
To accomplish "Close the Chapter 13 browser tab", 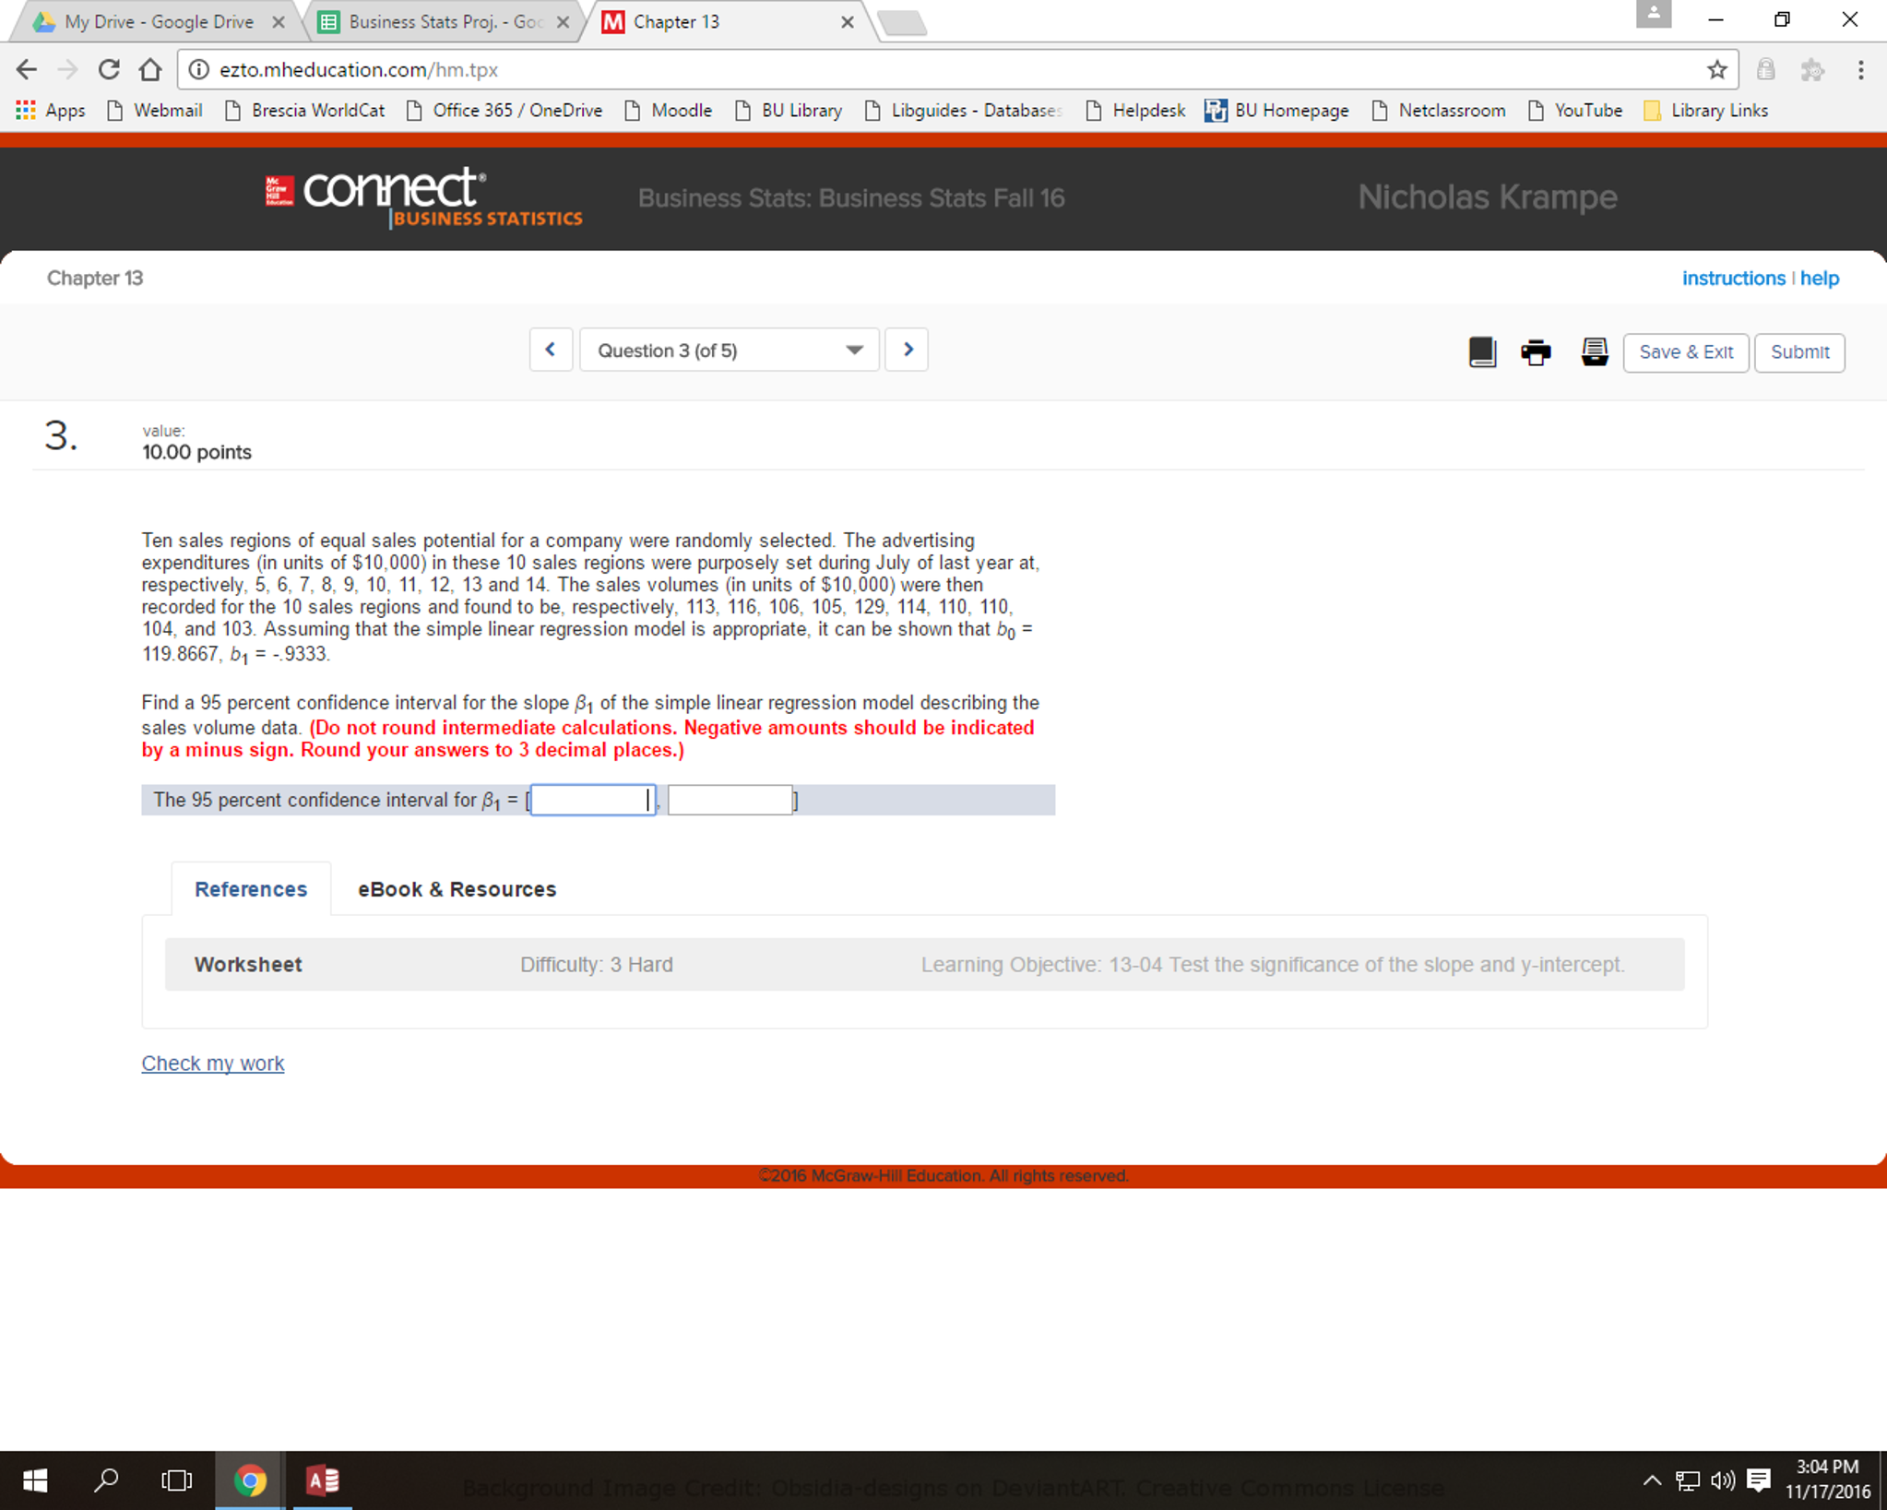I will click(847, 22).
